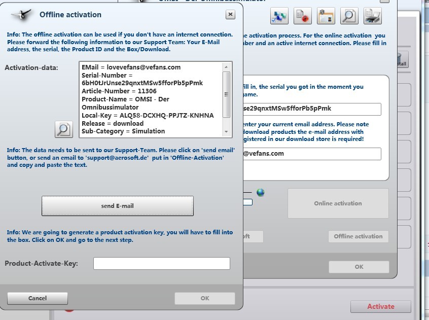Viewport: 429px width, 320px height.
Task: Click the network connection check icon
Action: pyautogui.click(x=279, y=16)
